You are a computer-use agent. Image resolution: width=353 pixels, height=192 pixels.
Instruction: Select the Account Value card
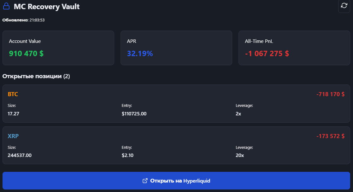click(58, 48)
